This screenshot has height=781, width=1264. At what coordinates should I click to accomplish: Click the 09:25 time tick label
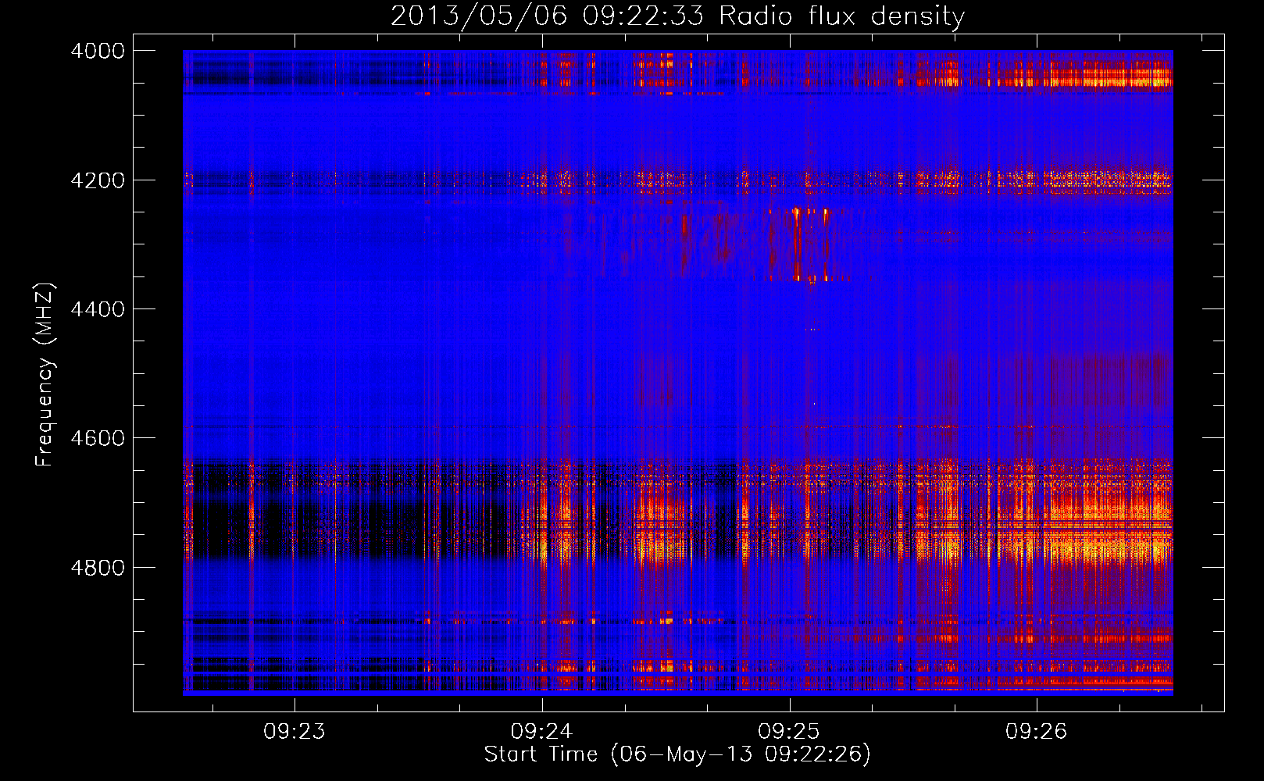[x=789, y=732]
